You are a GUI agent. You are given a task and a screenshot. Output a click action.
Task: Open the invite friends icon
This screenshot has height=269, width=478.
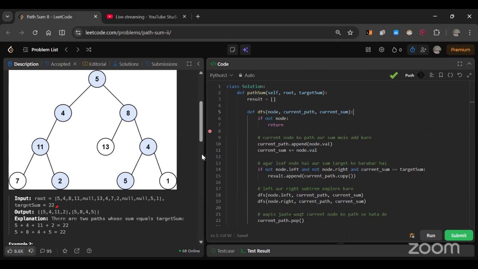(423, 50)
